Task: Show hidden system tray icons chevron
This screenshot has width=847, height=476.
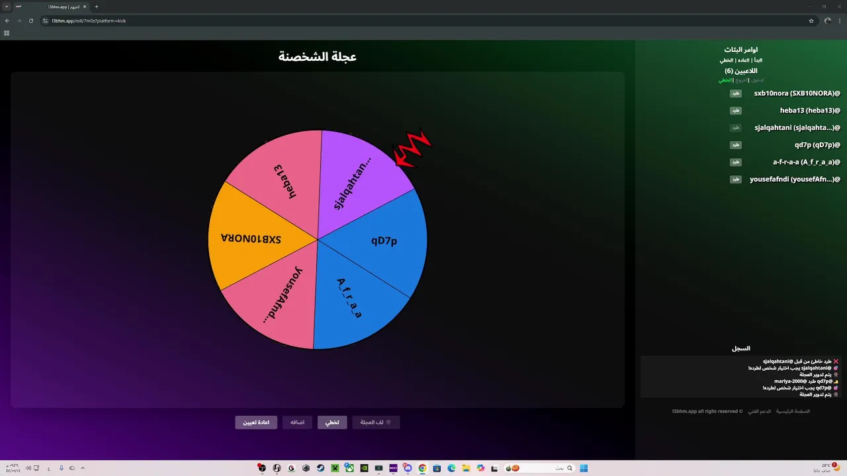Action: coord(83,468)
